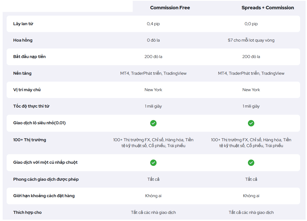
Task: Click the Hoa hồng row label
Action: [x=23, y=40]
